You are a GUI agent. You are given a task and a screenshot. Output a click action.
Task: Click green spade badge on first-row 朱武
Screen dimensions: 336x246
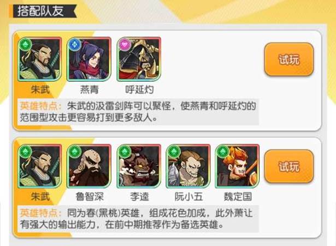click(26, 45)
